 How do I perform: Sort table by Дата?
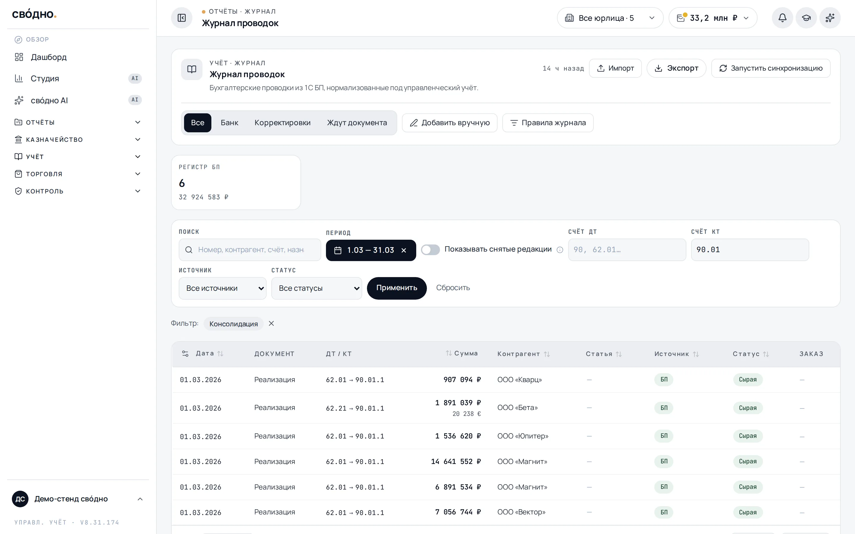tap(210, 354)
